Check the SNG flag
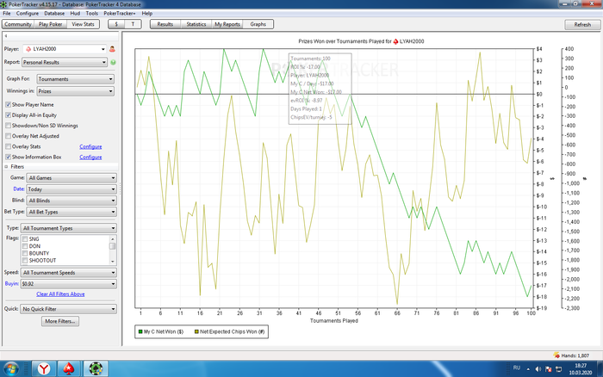 point(25,239)
